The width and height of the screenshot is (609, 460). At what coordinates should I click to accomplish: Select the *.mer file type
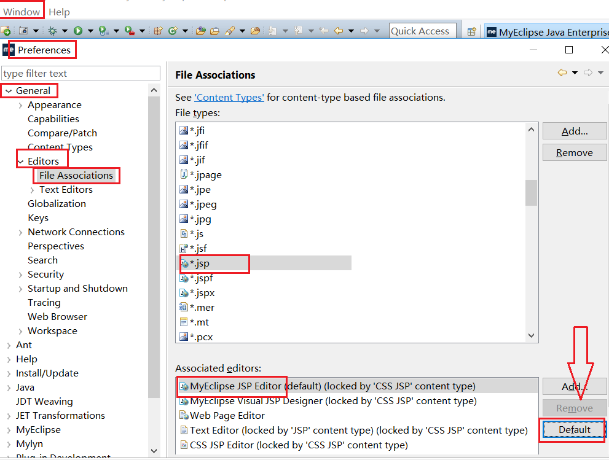coord(197,308)
